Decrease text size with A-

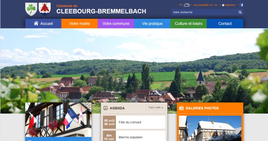pos(216,5)
